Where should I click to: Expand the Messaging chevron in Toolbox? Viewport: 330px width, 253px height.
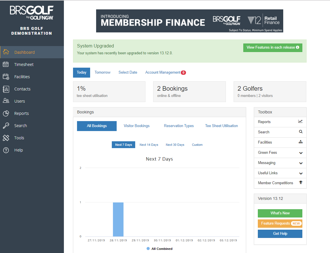[x=301, y=163]
